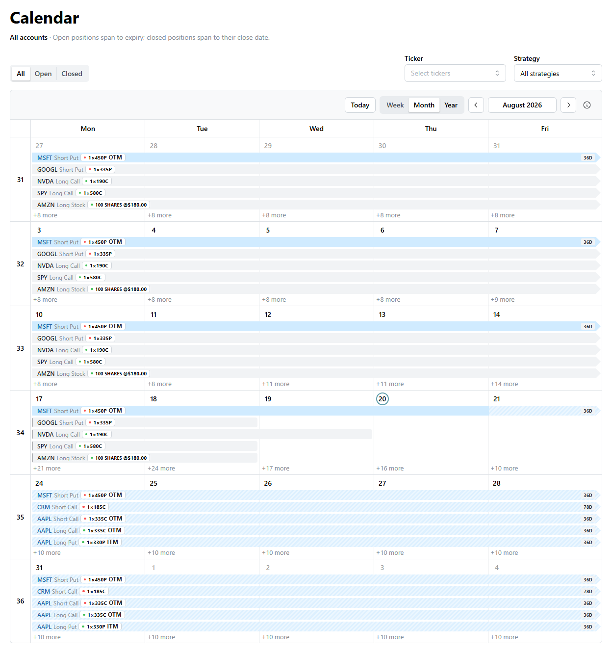Open the All strategies dropdown
612x653 pixels.
point(558,73)
